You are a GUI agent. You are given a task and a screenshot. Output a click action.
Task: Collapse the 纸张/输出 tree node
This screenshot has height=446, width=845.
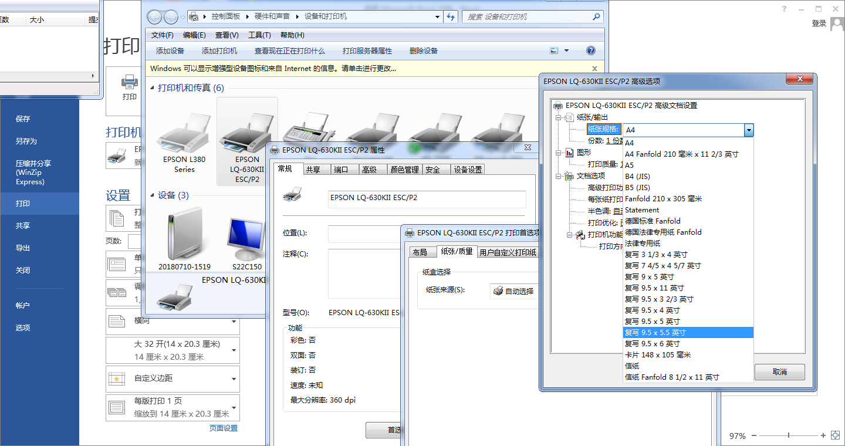[x=559, y=117]
